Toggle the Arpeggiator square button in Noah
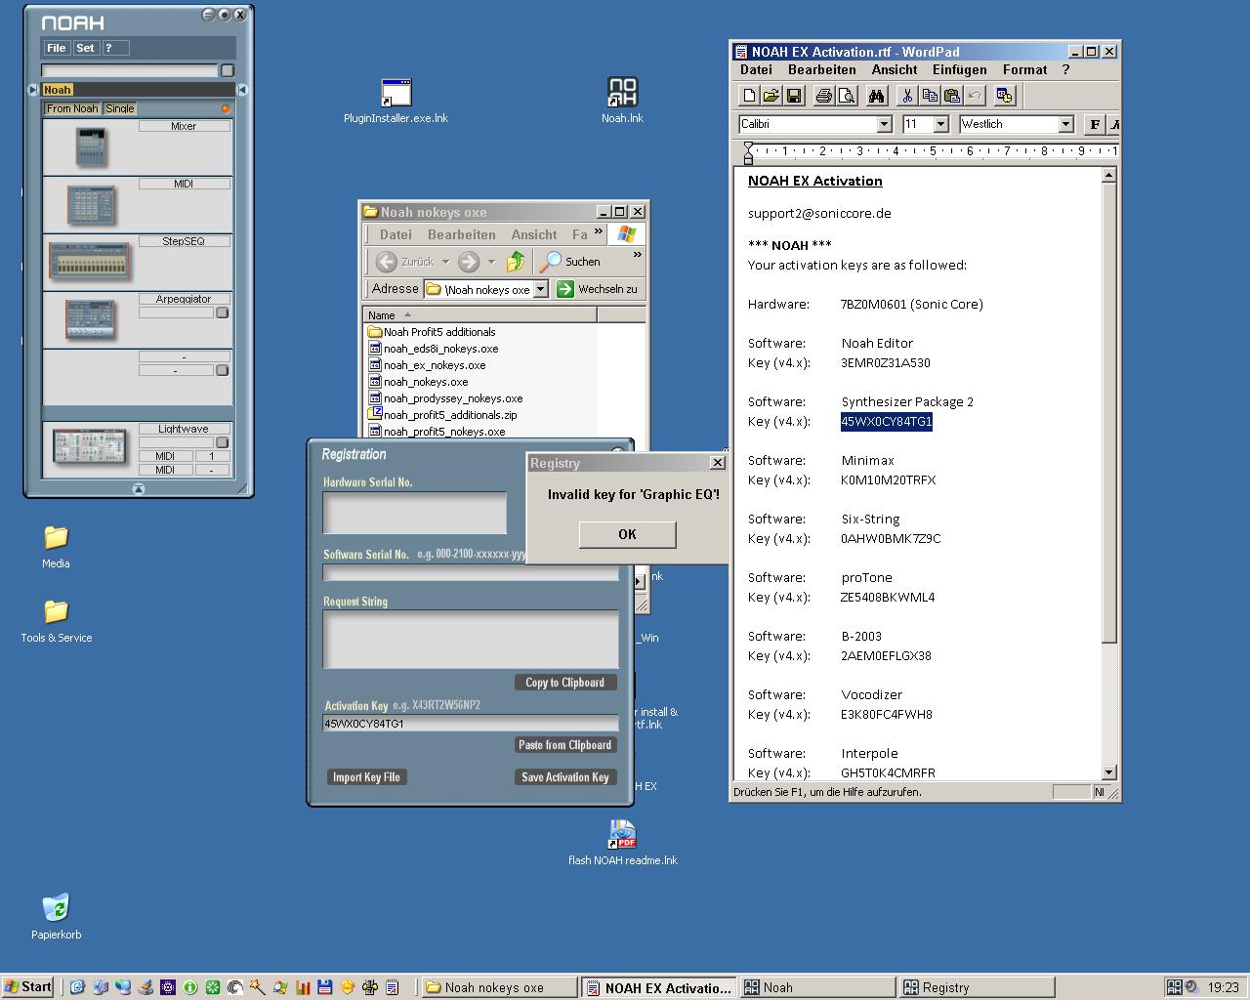 (222, 313)
